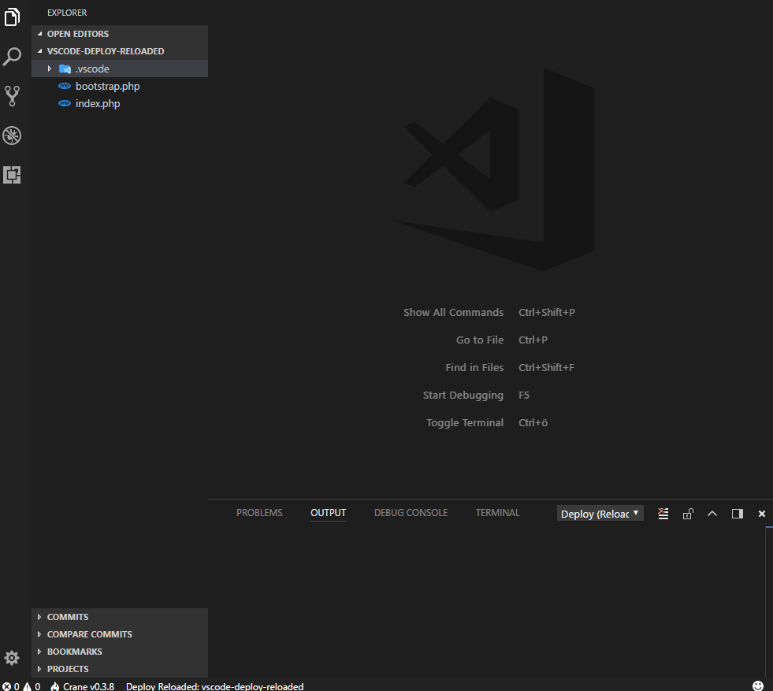Move the panel to the right side
Image resolution: width=773 pixels, height=691 pixels.
click(738, 514)
